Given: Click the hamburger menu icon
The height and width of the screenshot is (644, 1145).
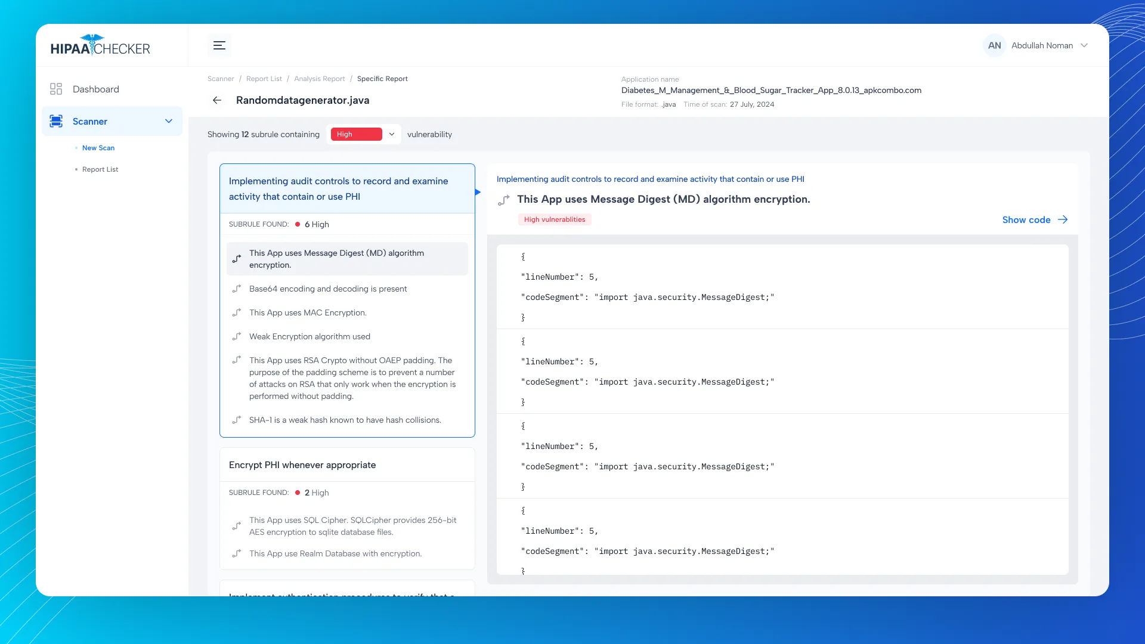Looking at the screenshot, I should (x=219, y=45).
